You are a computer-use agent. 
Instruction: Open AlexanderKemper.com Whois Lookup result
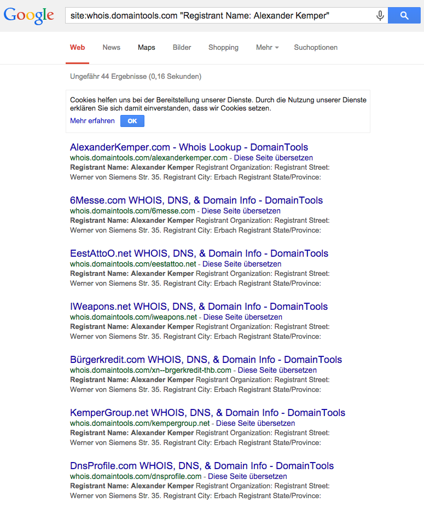189,147
